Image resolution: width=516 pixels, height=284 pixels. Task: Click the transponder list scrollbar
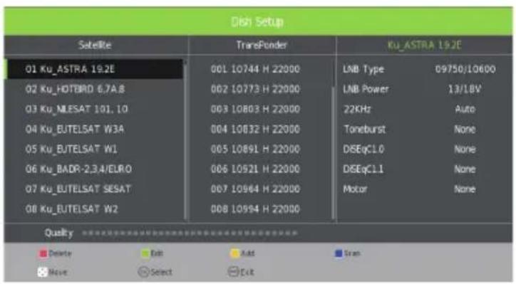334,140
